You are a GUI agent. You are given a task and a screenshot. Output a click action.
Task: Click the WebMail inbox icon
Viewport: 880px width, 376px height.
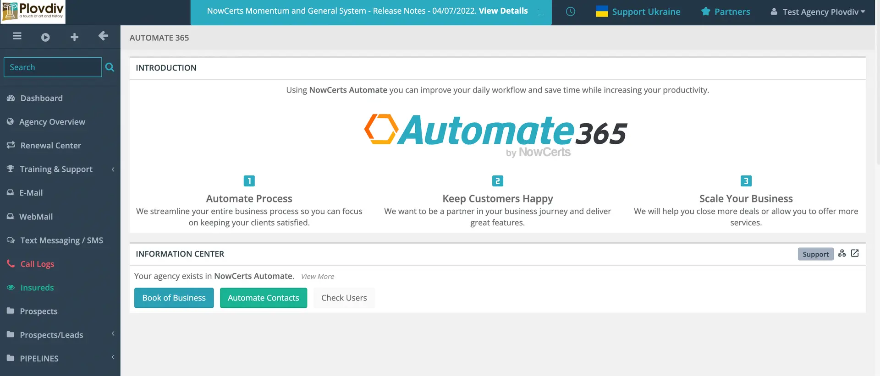pyautogui.click(x=10, y=216)
